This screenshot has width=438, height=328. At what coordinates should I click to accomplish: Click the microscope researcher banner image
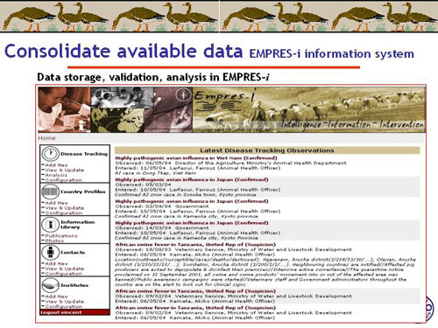click(x=64, y=109)
